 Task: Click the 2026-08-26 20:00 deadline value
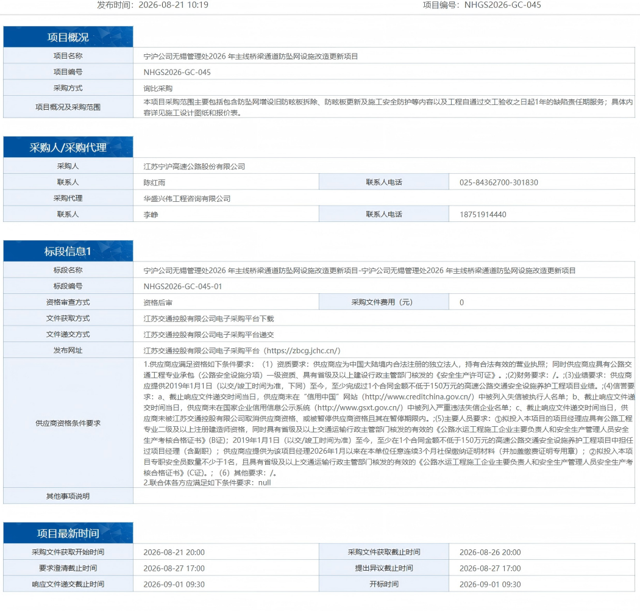[490, 552]
